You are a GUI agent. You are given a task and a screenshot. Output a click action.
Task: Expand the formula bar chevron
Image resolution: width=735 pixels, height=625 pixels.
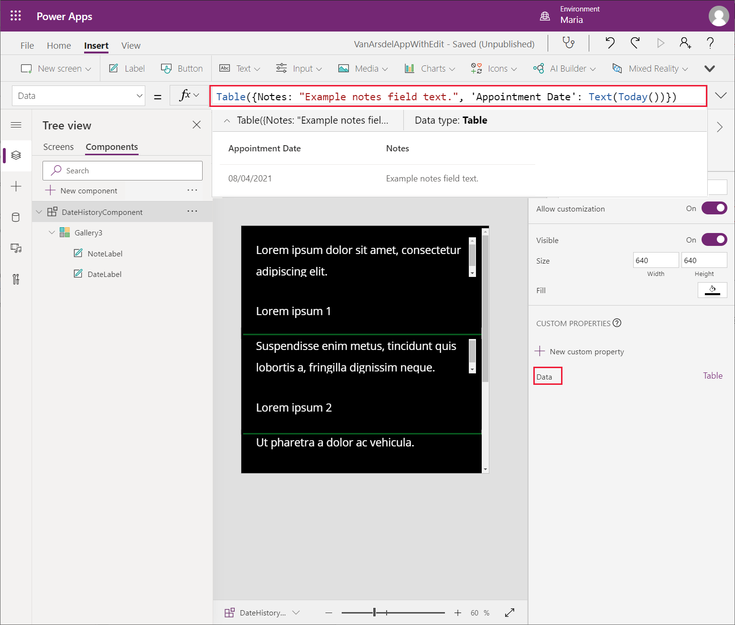pos(721,95)
